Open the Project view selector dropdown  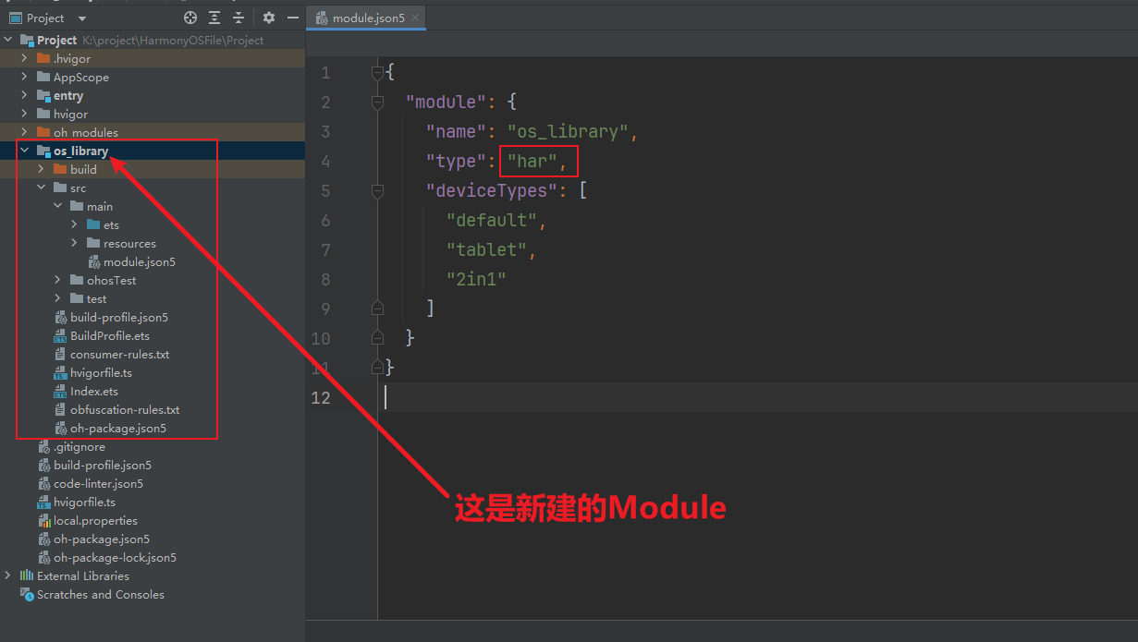pos(81,18)
